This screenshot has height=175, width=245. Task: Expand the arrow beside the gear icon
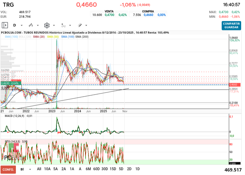pyautogui.click(x=54, y=25)
